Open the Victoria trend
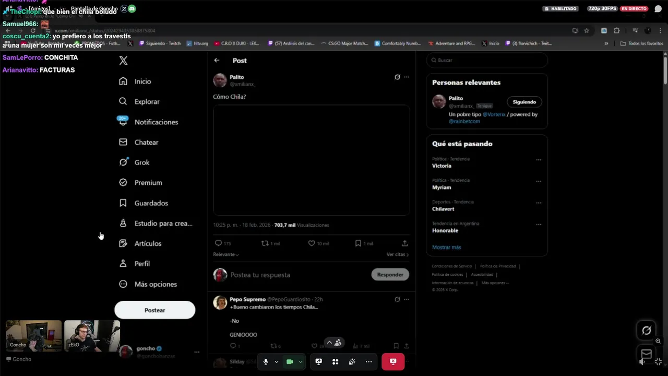Viewport: 668px width, 376px height. click(442, 166)
